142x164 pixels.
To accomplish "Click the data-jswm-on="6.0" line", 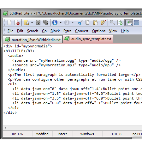I will (77, 103).
